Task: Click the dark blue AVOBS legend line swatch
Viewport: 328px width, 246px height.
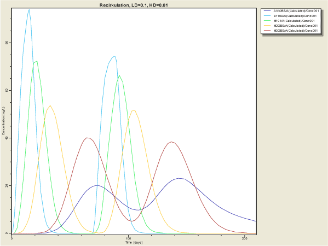Action: (x=267, y=11)
